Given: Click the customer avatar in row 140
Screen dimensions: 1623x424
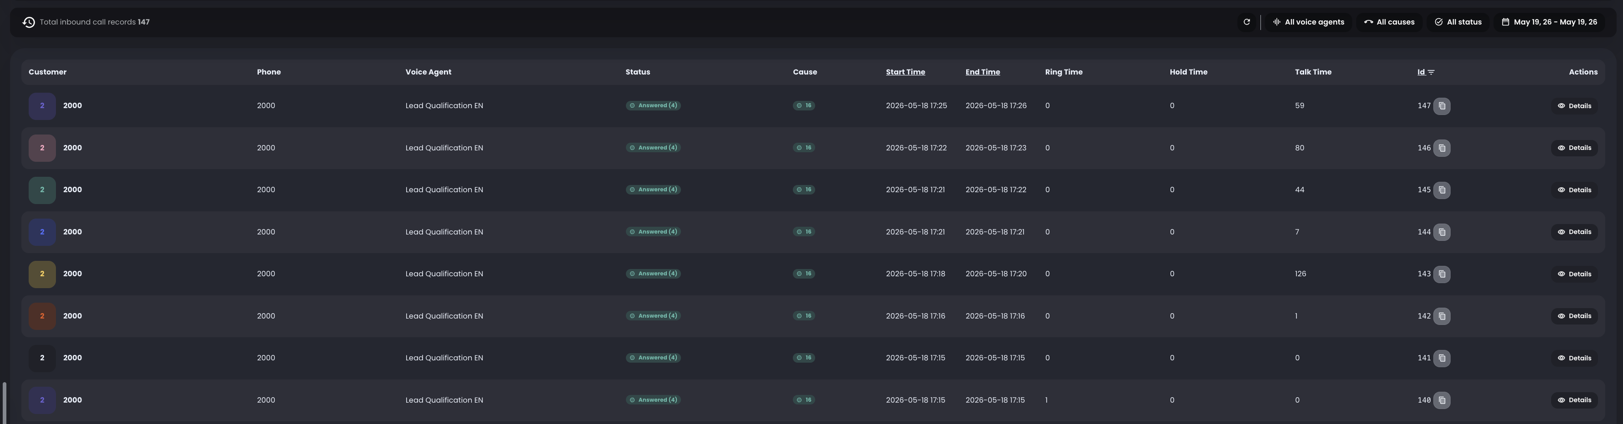Looking at the screenshot, I should click(x=42, y=400).
